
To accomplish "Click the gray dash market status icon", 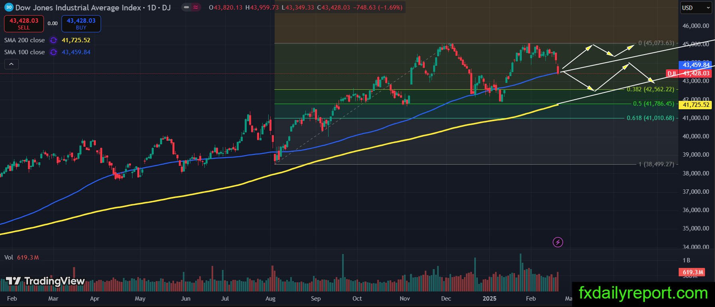I will pyautogui.click(x=186, y=7).
